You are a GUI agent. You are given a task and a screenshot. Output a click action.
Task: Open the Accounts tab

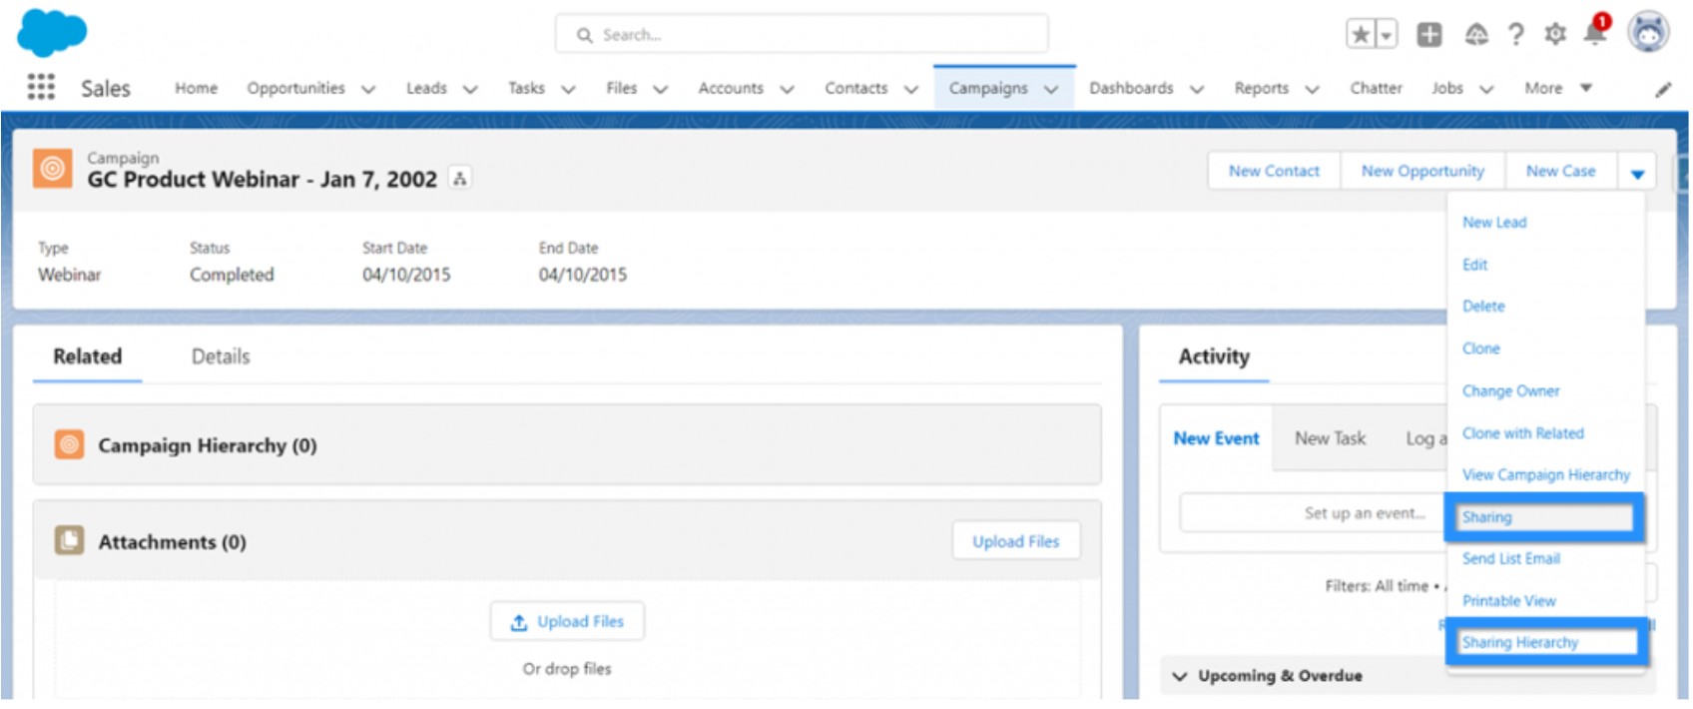point(731,88)
